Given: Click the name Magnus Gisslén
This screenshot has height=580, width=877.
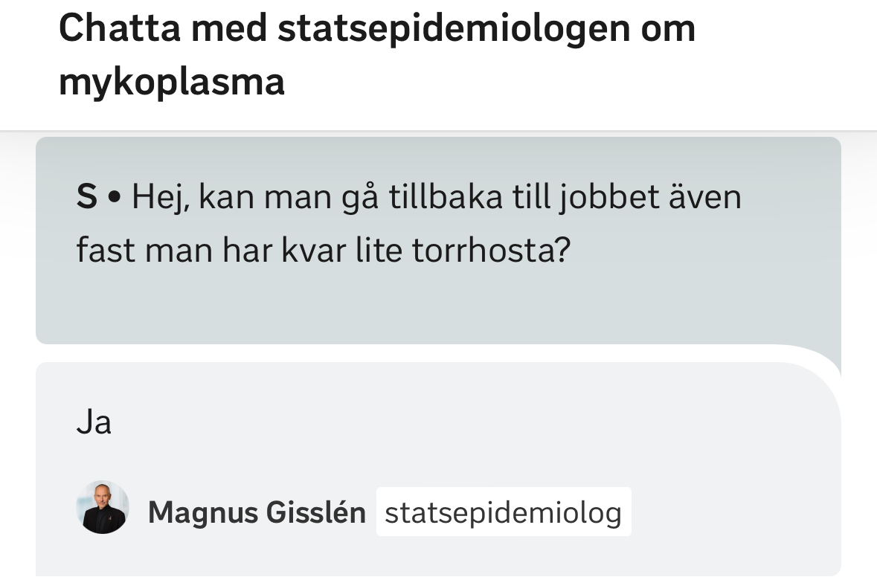Looking at the screenshot, I should point(257,512).
